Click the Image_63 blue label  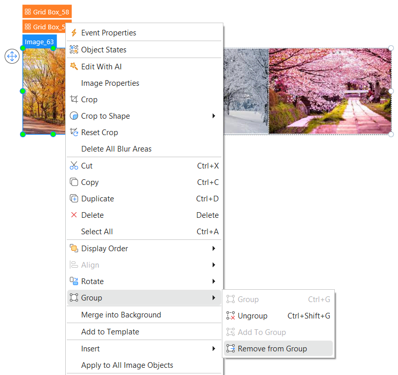[40, 42]
